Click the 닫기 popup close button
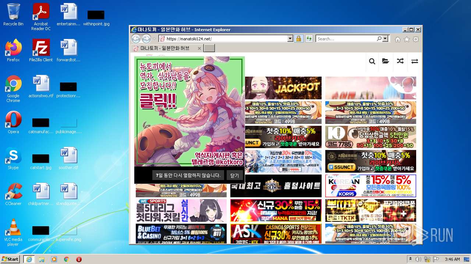471x264 pixels. click(235, 175)
